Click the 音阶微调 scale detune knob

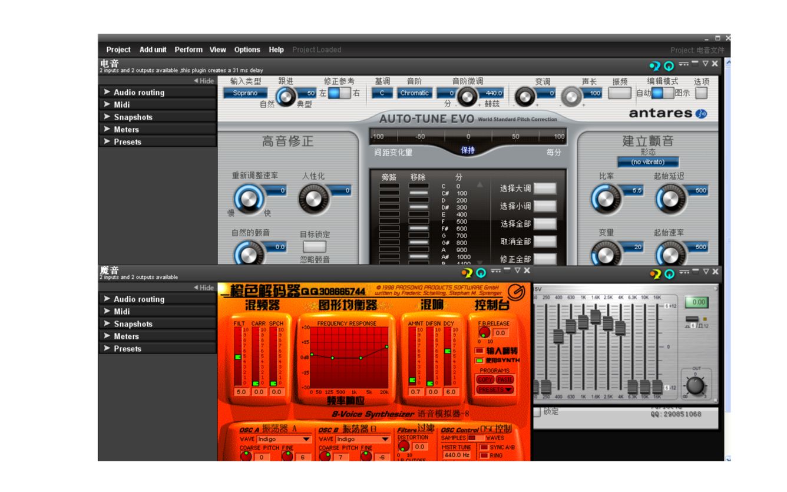click(x=467, y=97)
